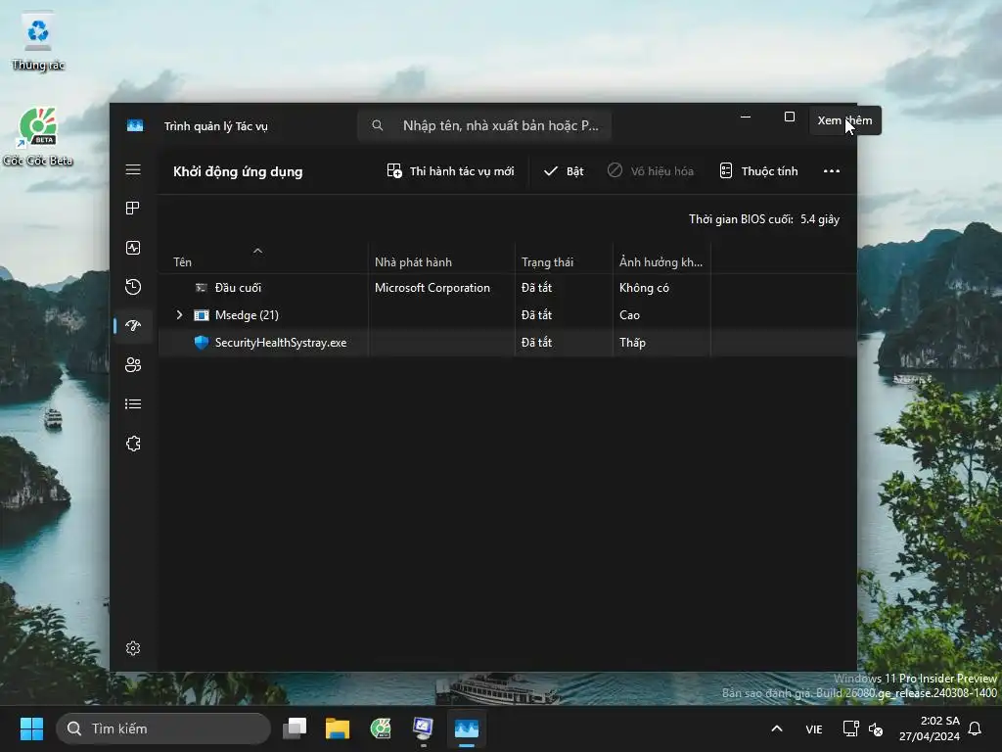This screenshot has height=752, width=1002.
Task: Open the Details list sidebar icon
Action: 133,404
